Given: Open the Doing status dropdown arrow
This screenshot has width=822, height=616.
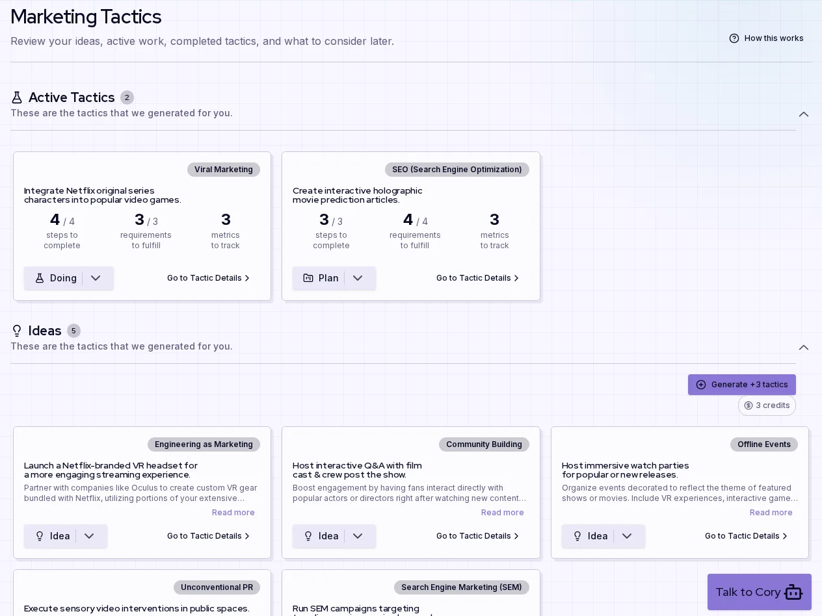Looking at the screenshot, I should point(96,278).
